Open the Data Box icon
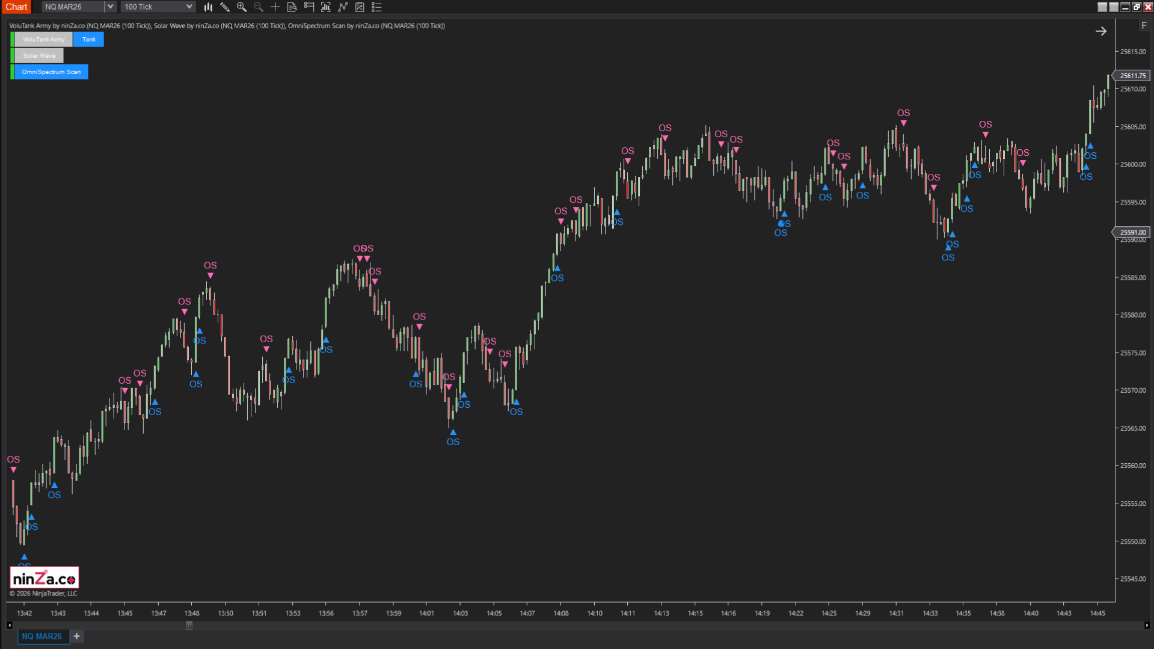Screen dimensions: 1154x649 coord(292,7)
